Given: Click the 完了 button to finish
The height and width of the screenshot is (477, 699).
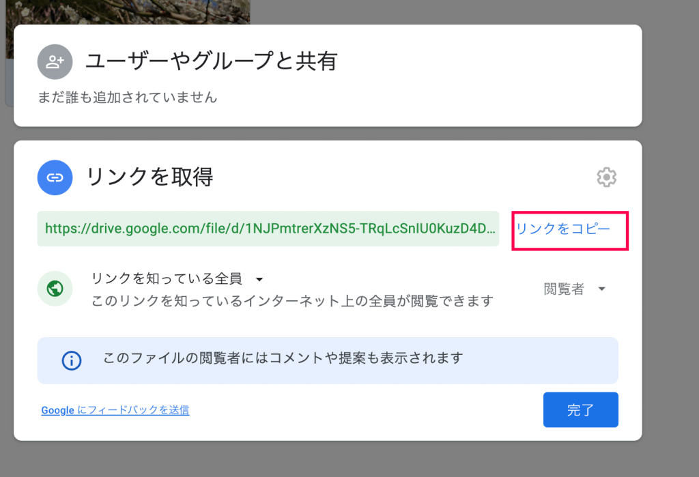Looking at the screenshot, I should click(x=580, y=409).
